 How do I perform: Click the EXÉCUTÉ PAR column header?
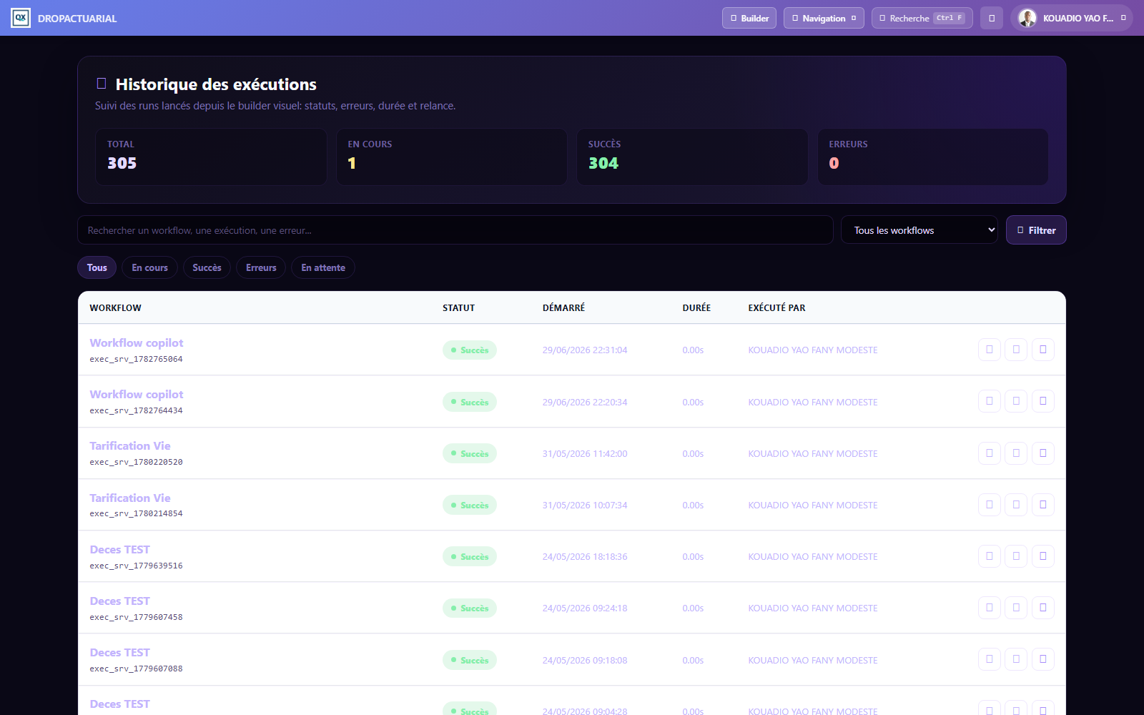[x=776, y=308]
